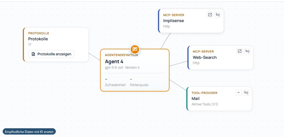
Task: Click the document icon in Protokolle anzeigen
Action: tap(33, 54)
